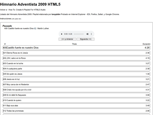
Task: Select track 407 Muy cerca de mi Redentor
Action: (76, 85)
